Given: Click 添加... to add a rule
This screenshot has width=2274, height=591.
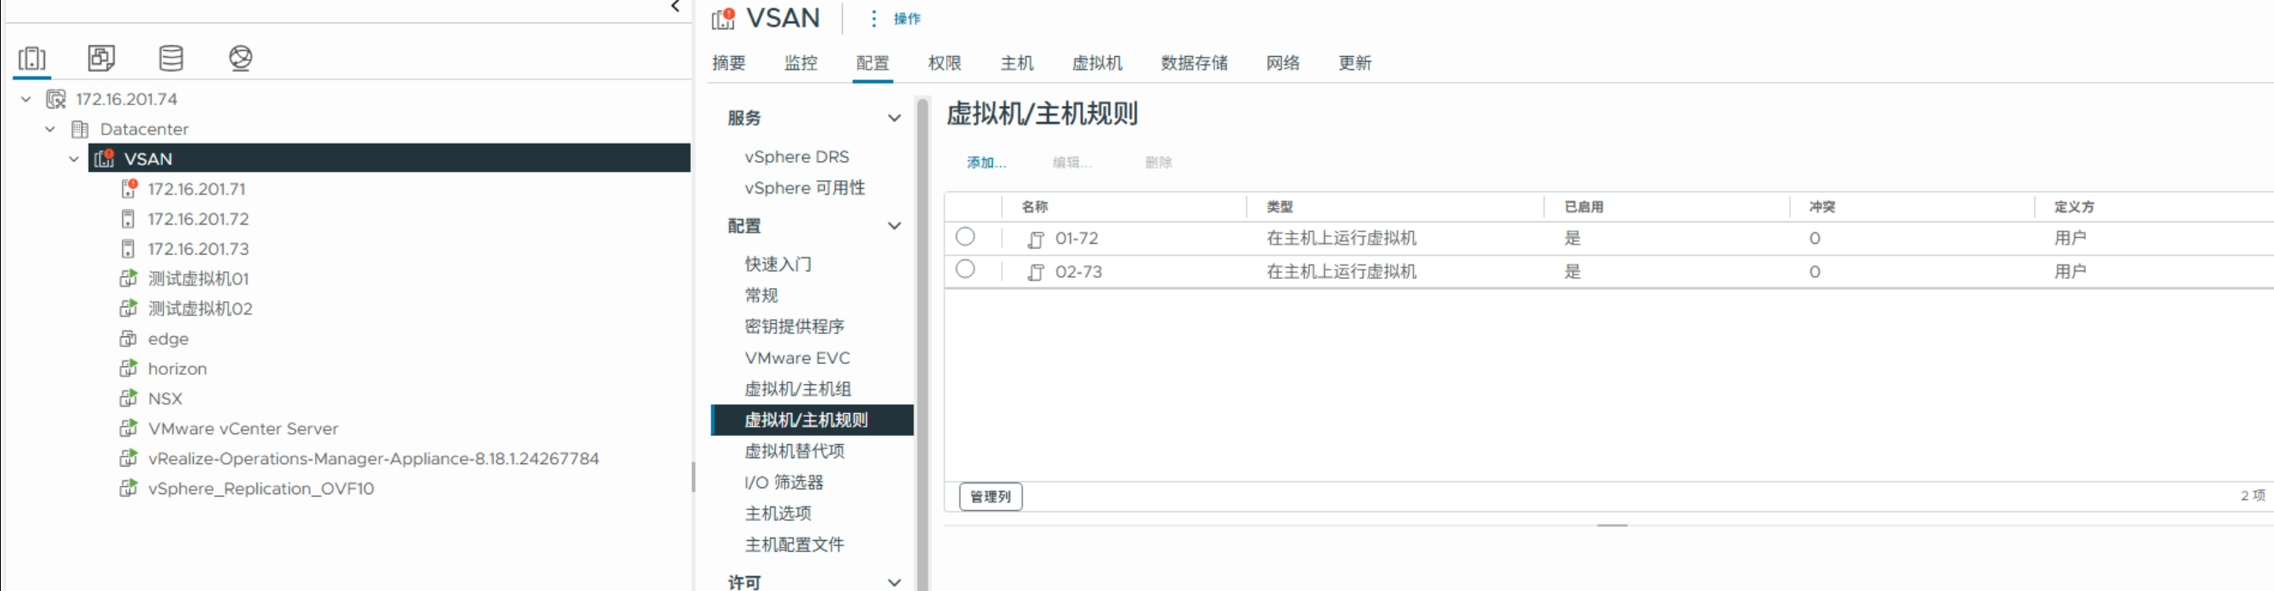Looking at the screenshot, I should pos(986,162).
